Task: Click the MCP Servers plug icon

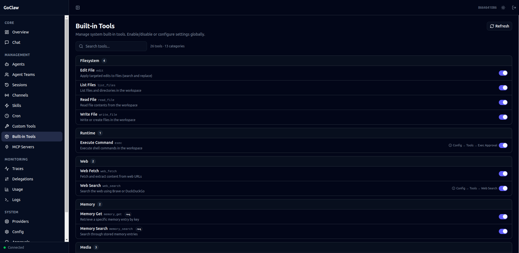Action: (7, 147)
